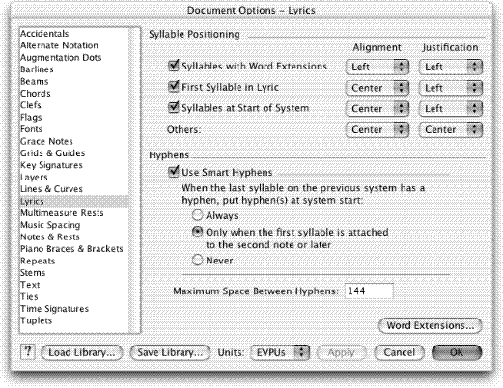Select Accidentals in the options list
The image size is (503, 388).
[x=44, y=34]
